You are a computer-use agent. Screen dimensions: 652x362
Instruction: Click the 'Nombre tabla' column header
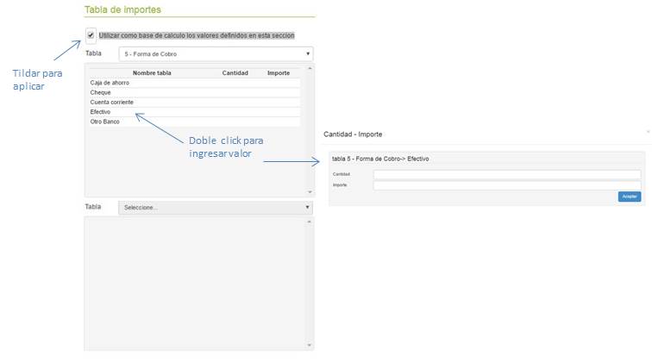[x=152, y=73]
